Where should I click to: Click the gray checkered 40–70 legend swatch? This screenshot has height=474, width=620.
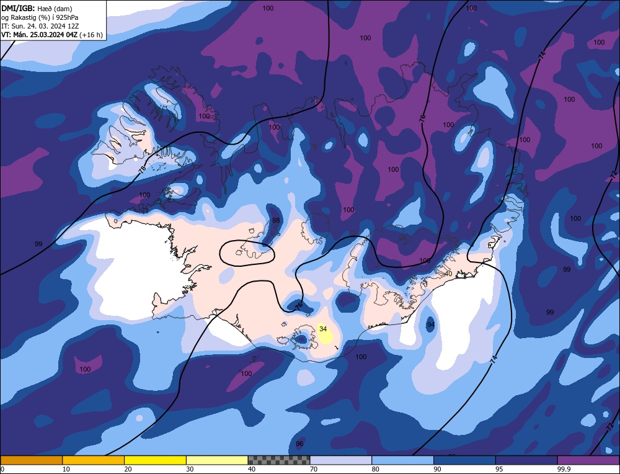(x=279, y=460)
